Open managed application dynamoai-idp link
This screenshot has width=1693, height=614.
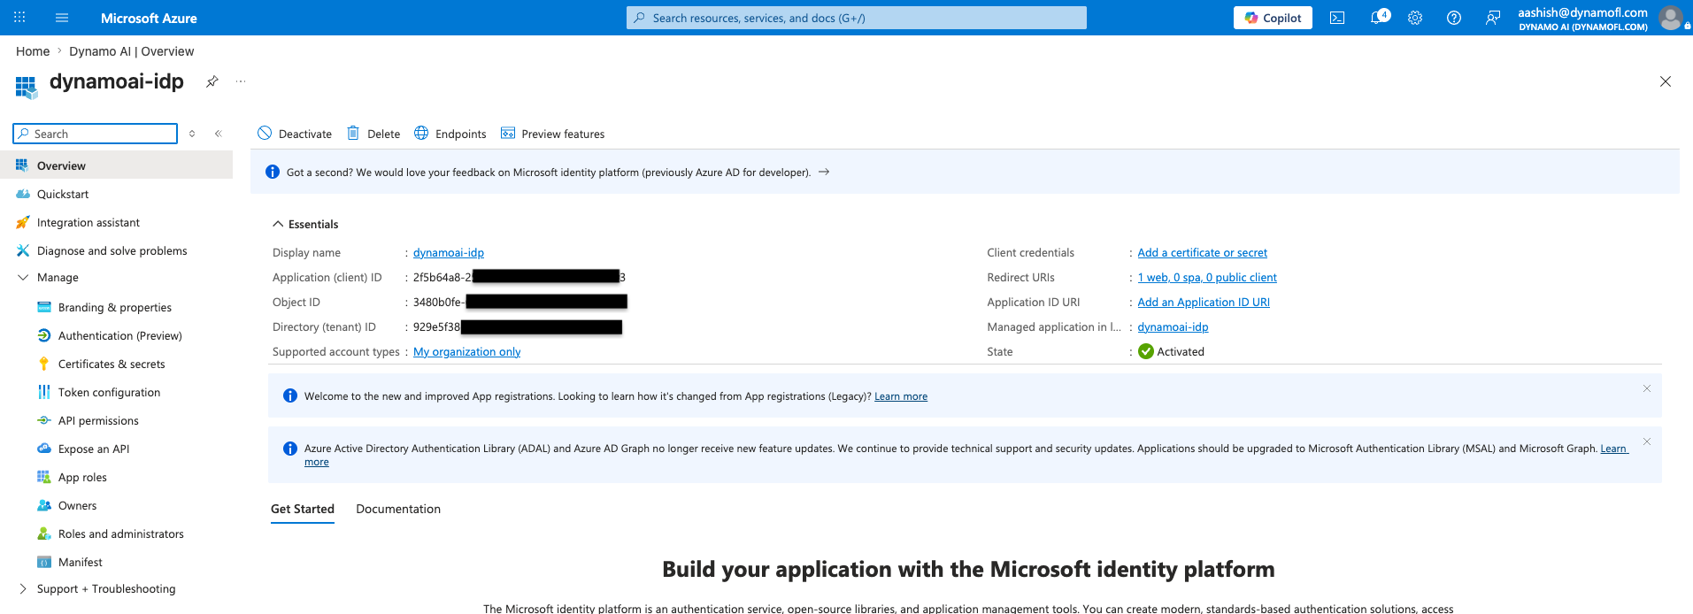1173,326
